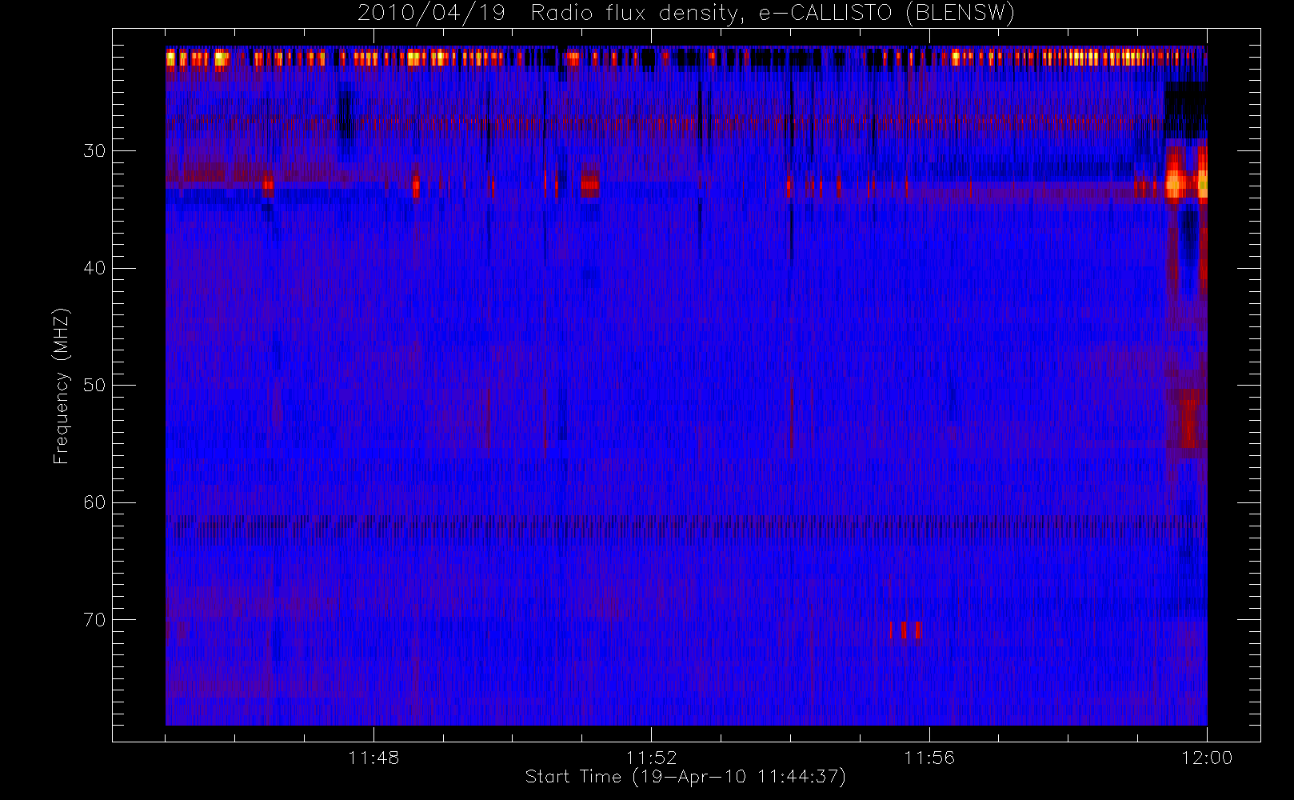Click the "Start Time (19-Apr-10 11:44:37)" label
Viewport: 1294px width, 800px height.
coord(685,777)
